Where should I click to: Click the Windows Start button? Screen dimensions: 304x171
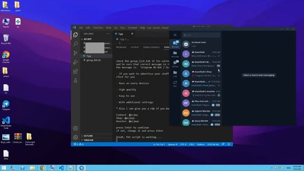(x=3, y=168)
